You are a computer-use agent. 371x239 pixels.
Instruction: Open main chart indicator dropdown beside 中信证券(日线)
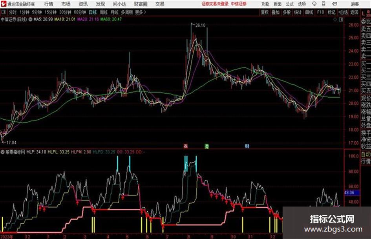30,19
